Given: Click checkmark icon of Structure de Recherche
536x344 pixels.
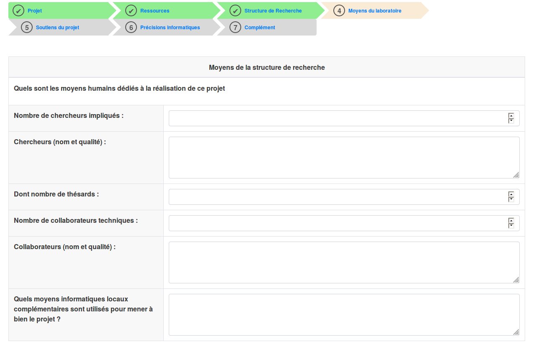Looking at the screenshot, I should coord(235,10).
